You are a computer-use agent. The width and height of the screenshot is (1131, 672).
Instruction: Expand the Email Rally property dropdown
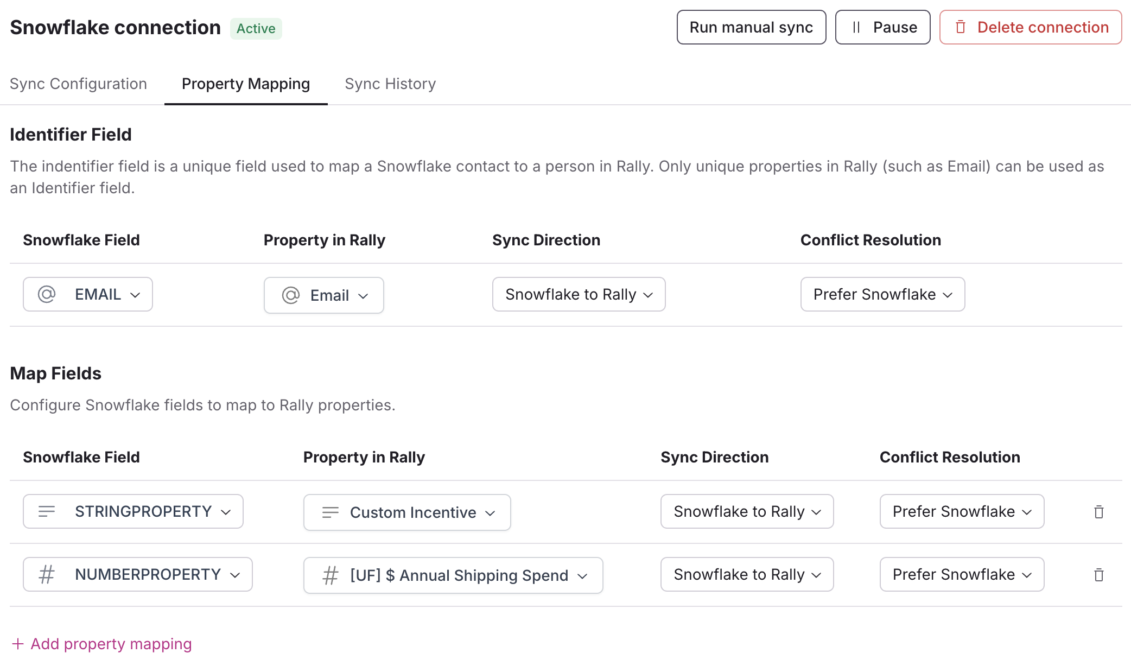point(324,295)
